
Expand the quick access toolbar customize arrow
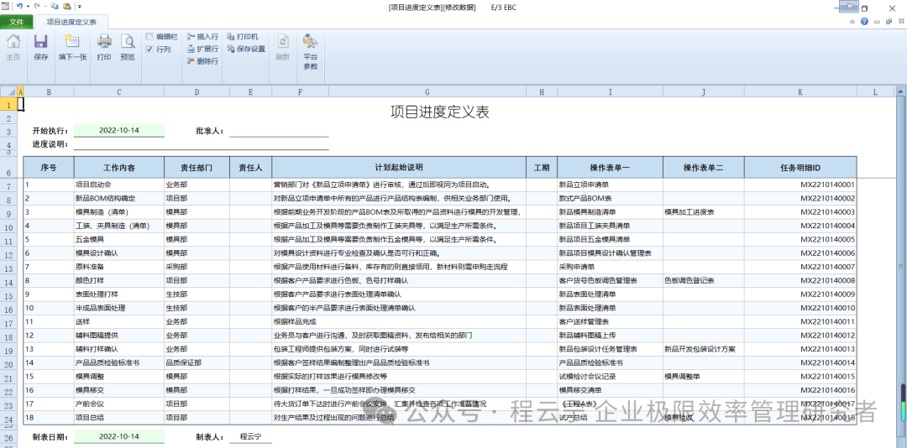pyautogui.click(x=78, y=7)
